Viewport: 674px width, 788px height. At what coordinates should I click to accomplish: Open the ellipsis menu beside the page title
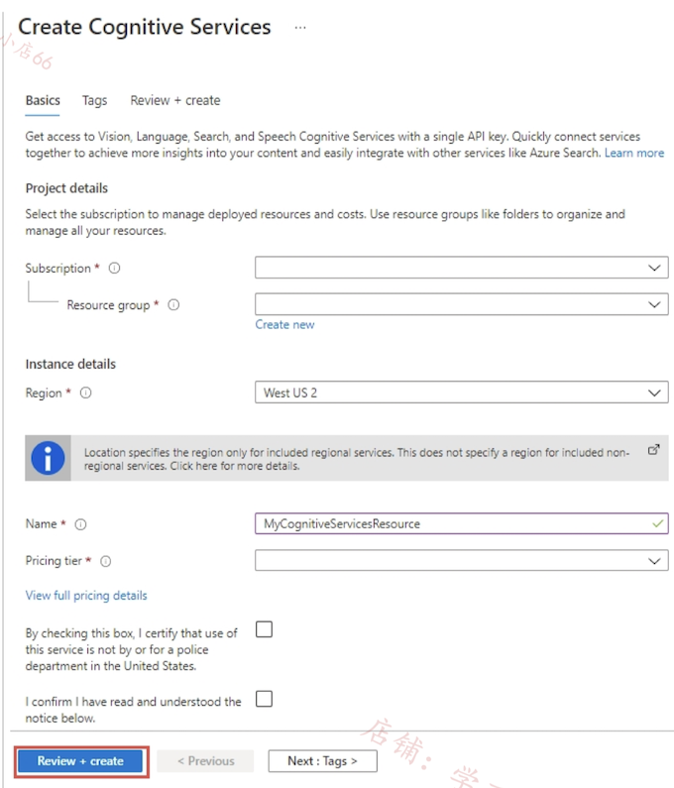(x=300, y=28)
